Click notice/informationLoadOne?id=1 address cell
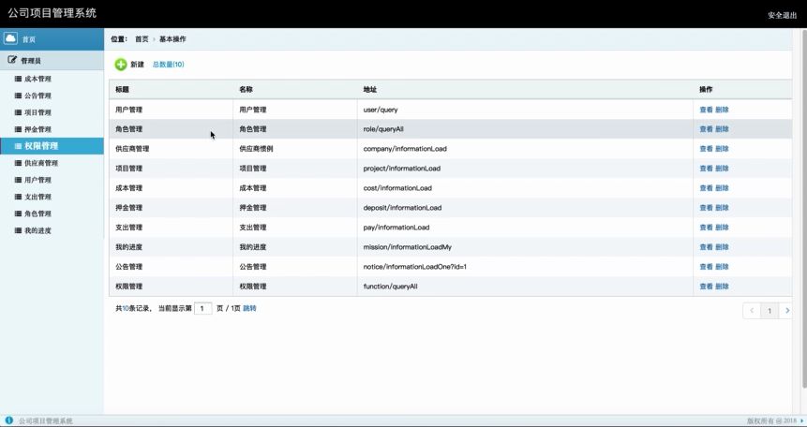Screen dimensions: 807x427 [415, 267]
